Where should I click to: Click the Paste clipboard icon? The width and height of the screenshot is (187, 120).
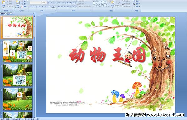tap(3, 3)
